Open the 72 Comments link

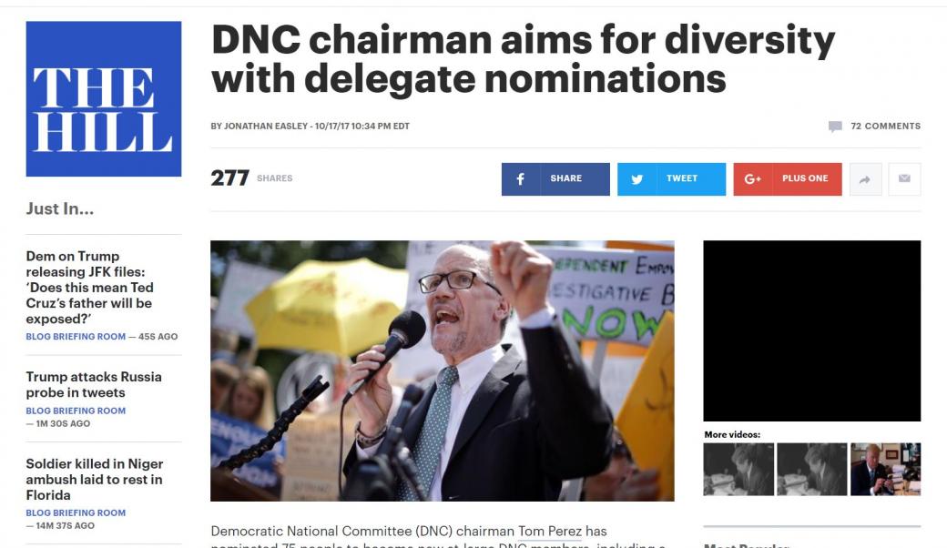point(885,127)
